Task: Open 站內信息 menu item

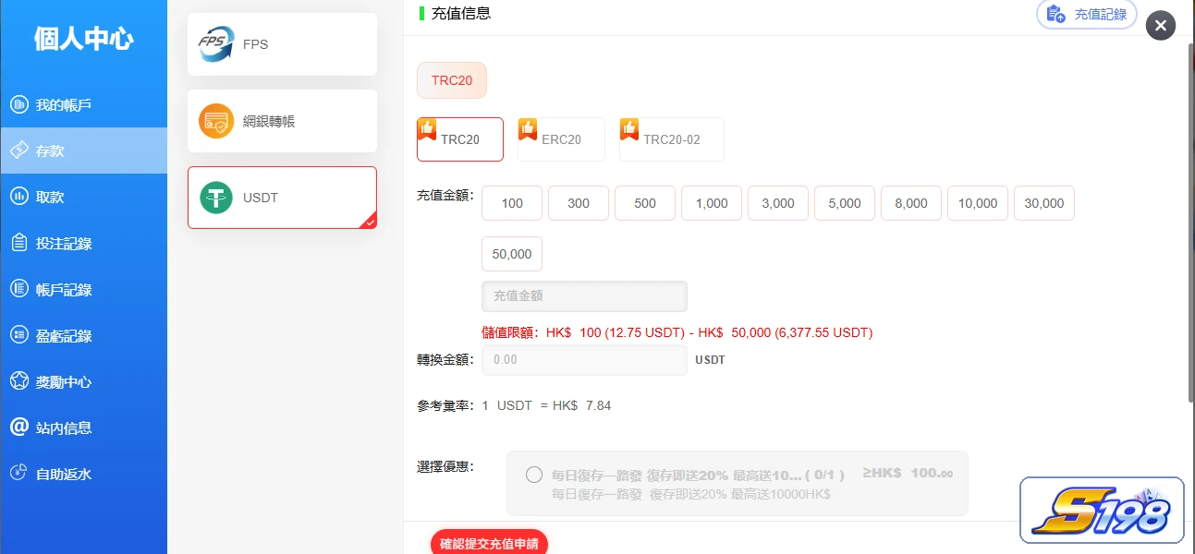Action: coord(83,428)
